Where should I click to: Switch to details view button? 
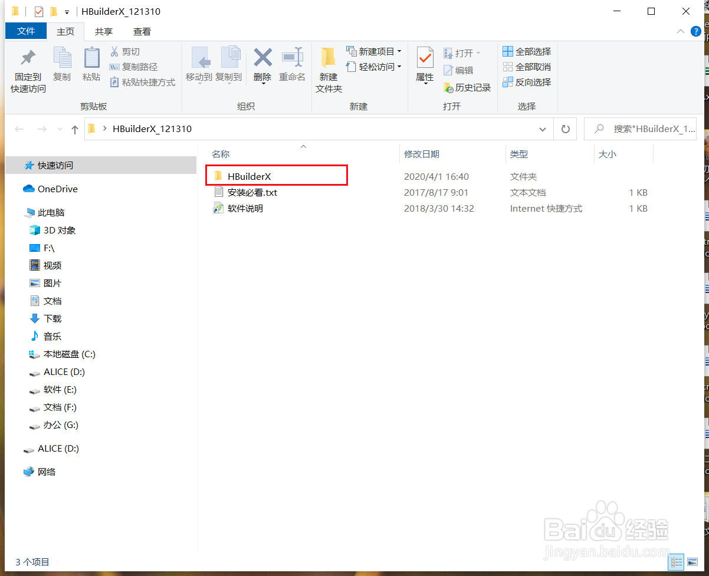[676, 562]
